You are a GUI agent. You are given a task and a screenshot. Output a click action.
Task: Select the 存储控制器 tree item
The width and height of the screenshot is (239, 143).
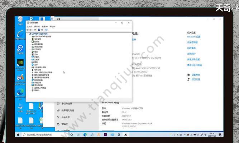(38, 47)
